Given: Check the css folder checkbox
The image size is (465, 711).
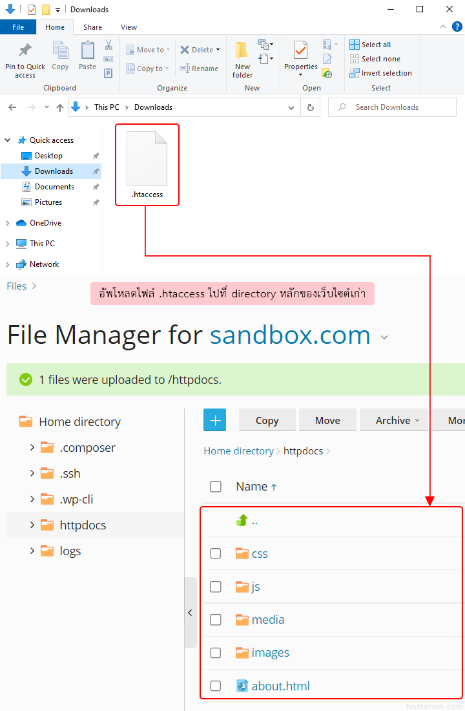Looking at the screenshot, I should pos(216,553).
